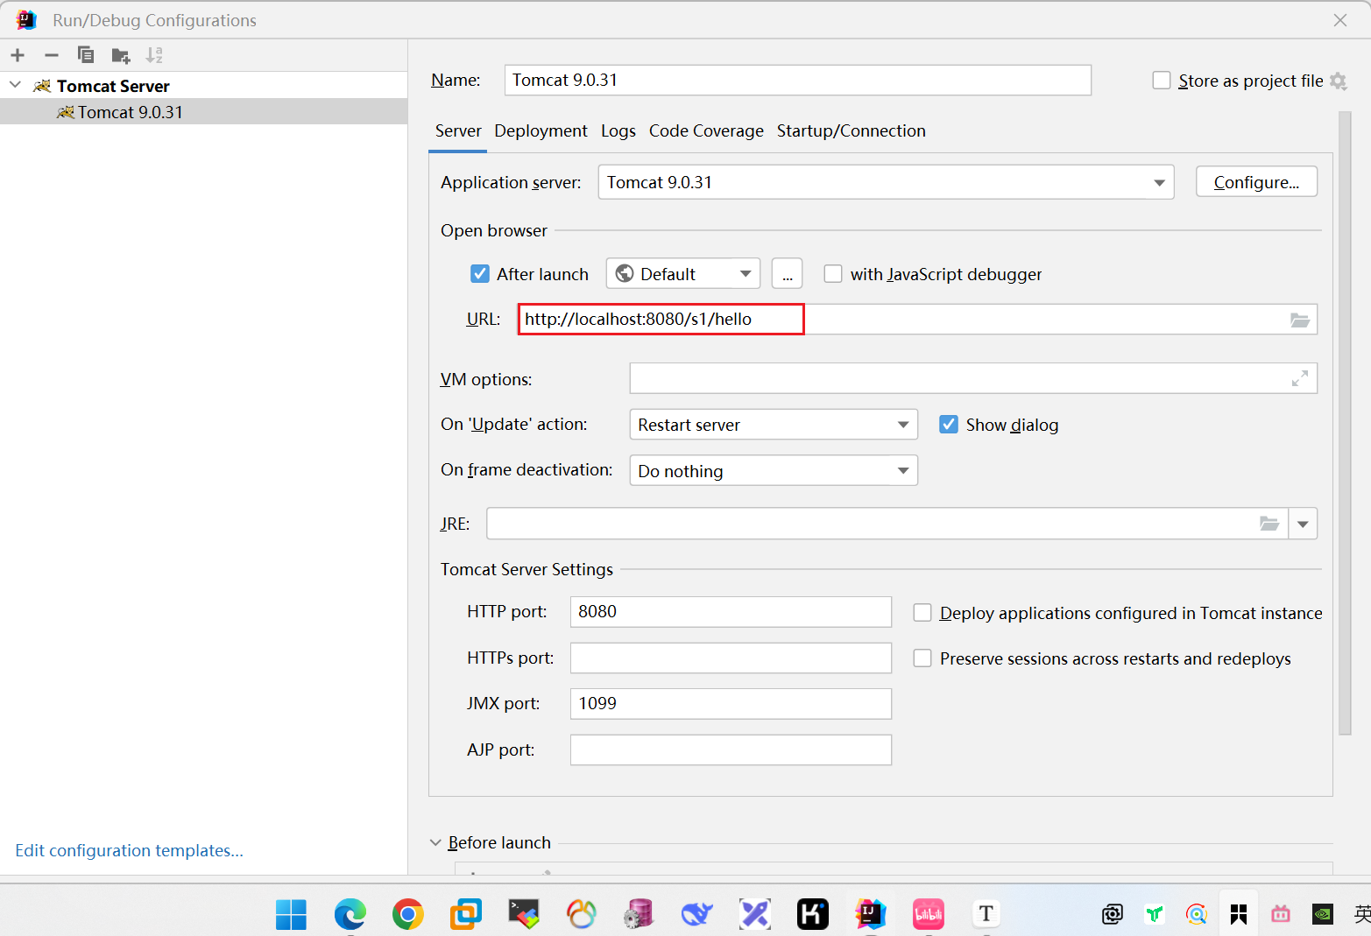Open the terminal app in the taskbar
This screenshot has height=936, width=1371.
[x=524, y=914]
